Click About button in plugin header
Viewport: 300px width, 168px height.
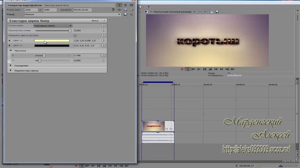[95, 21]
